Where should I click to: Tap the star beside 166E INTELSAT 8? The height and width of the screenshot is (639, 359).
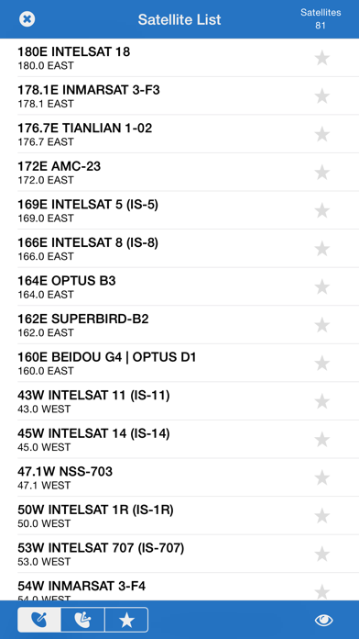322,249
